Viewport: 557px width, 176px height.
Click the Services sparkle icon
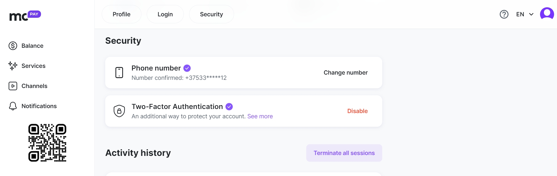[x=13, y=66]
